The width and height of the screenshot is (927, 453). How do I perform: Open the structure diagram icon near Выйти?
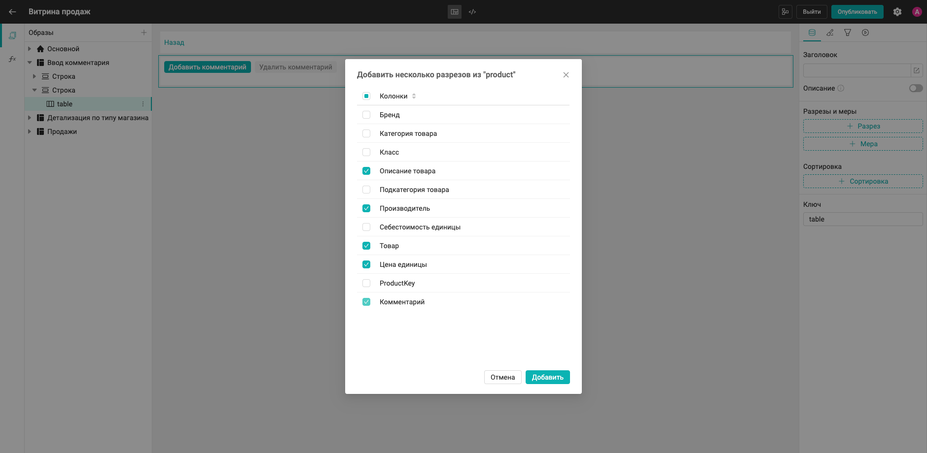click(x=785, y=12)
